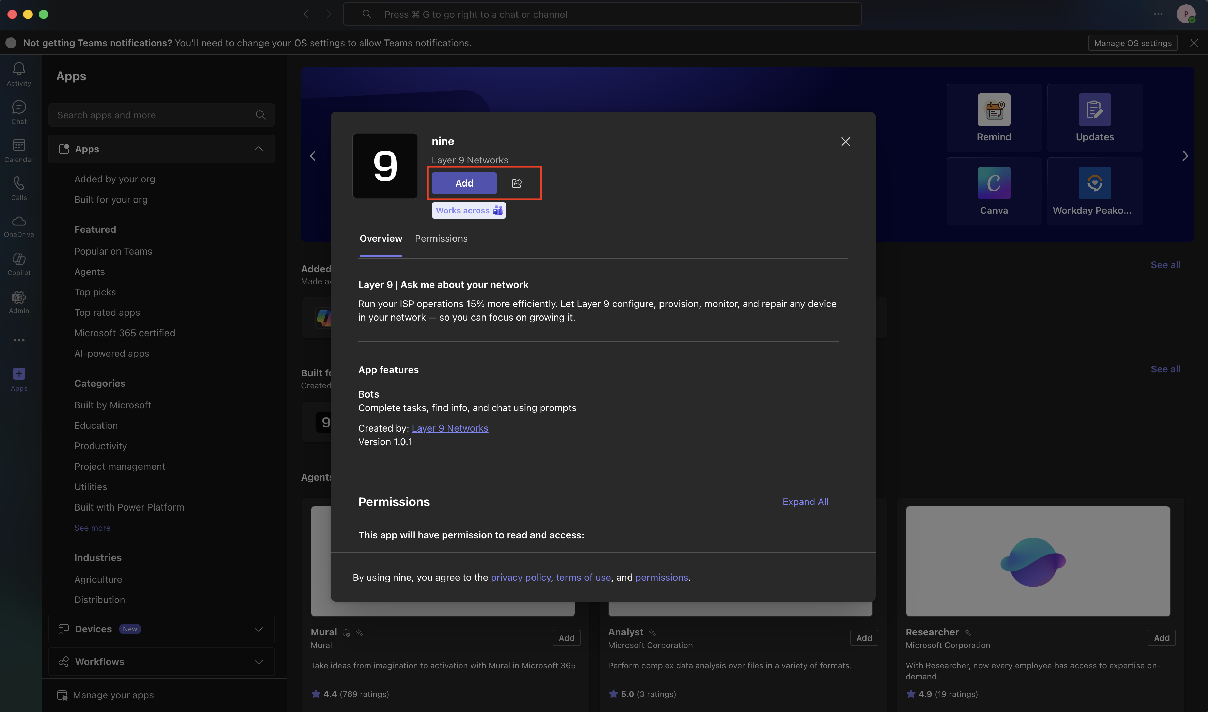Screen dimensions: 1208x712
Task: Open the Settings and more menu
Action: 1158,14
